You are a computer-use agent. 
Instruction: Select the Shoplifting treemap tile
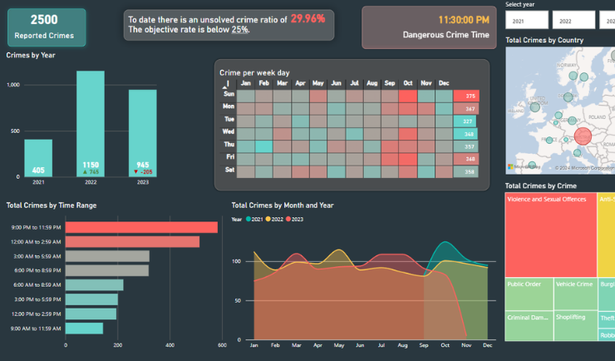click(x=574, y=326)
